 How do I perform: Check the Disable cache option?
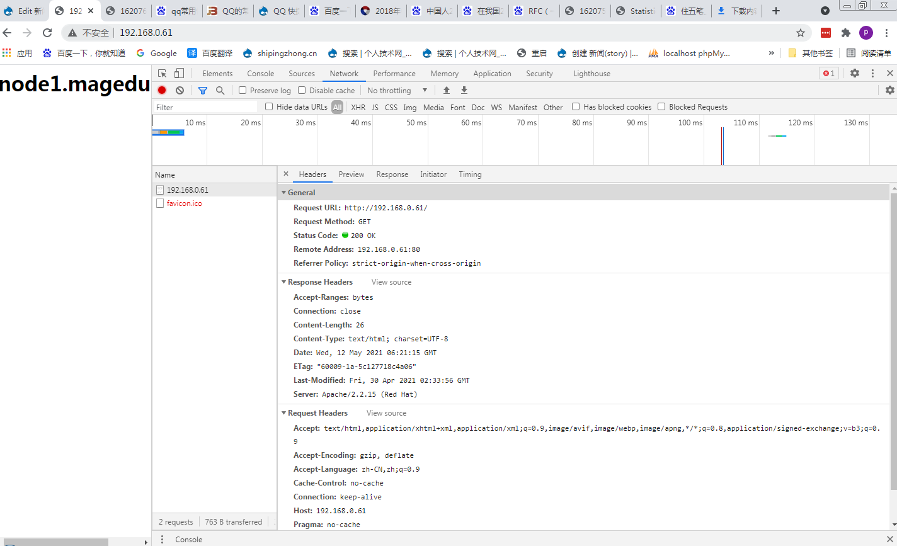click(x=302, y=91)
